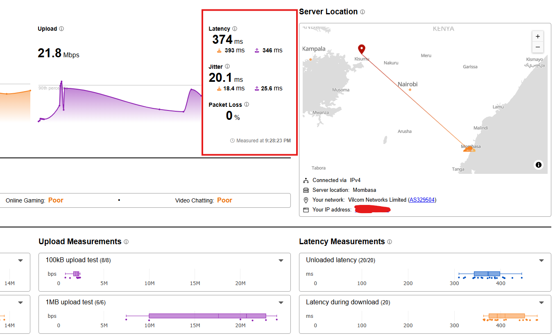Click the Mombasa server marker on map
Image resolution: width=555 pixels, height=335 pixels.
(x=469, y=150)
